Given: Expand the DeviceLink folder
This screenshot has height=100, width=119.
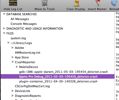Looking at the screenshot, I should point(13,91).
